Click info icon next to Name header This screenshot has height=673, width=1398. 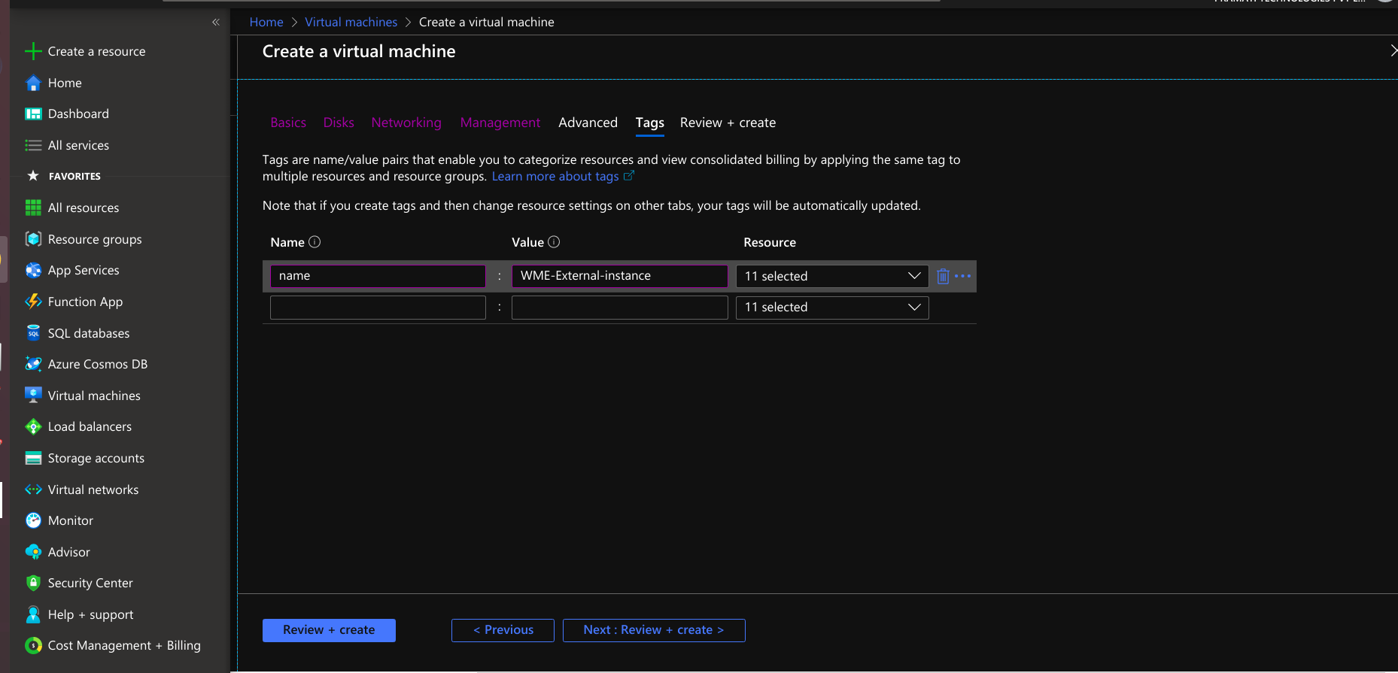coord(315,242)
